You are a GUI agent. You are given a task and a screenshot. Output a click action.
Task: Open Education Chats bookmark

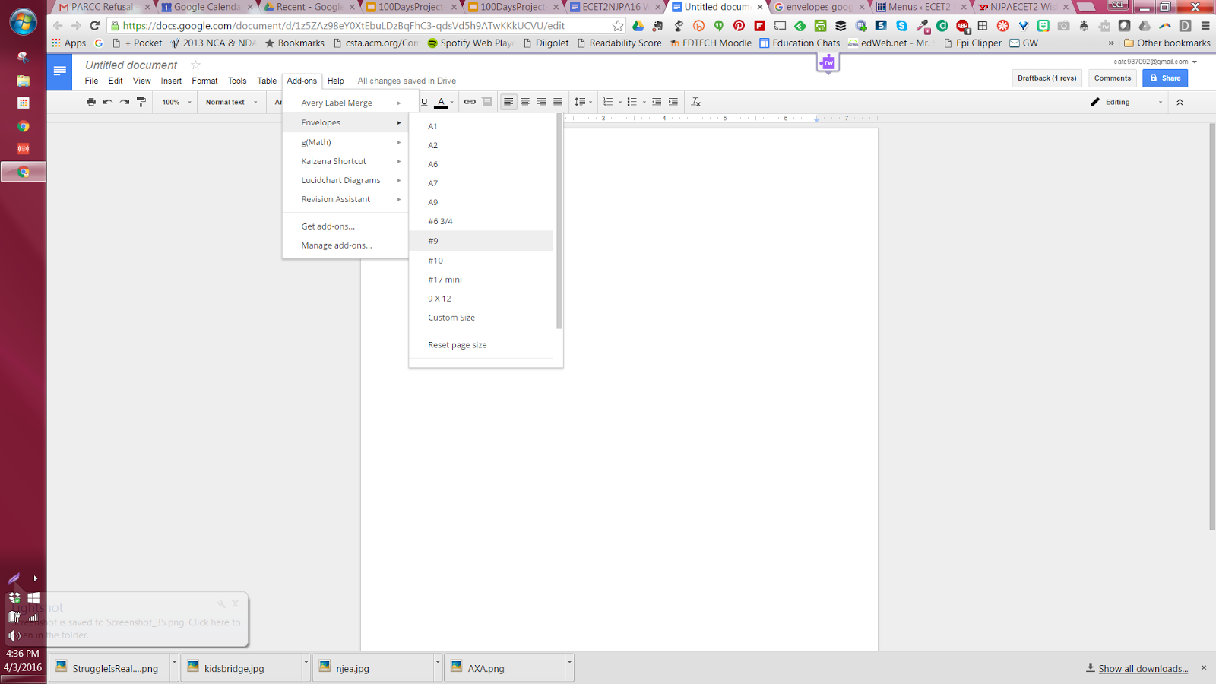click(800, 43)
